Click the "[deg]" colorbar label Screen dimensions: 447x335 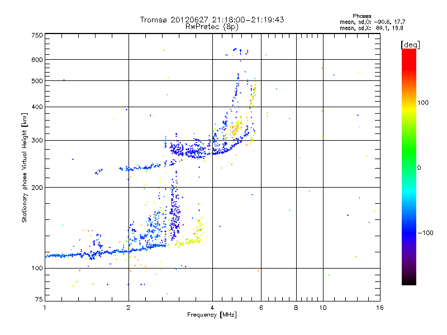[x=410, y=45]
